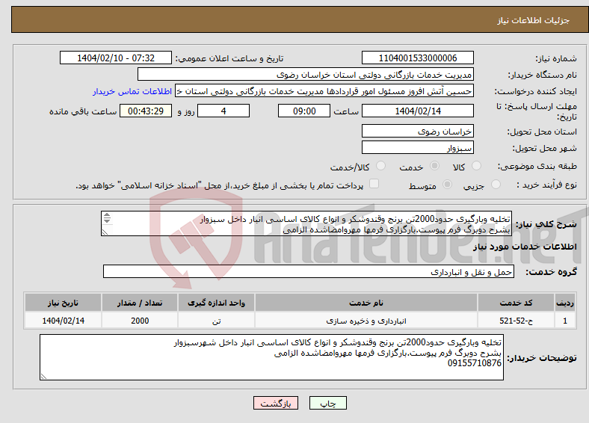
Task: Select the خدمت radio button
Action: click(434, 166)
